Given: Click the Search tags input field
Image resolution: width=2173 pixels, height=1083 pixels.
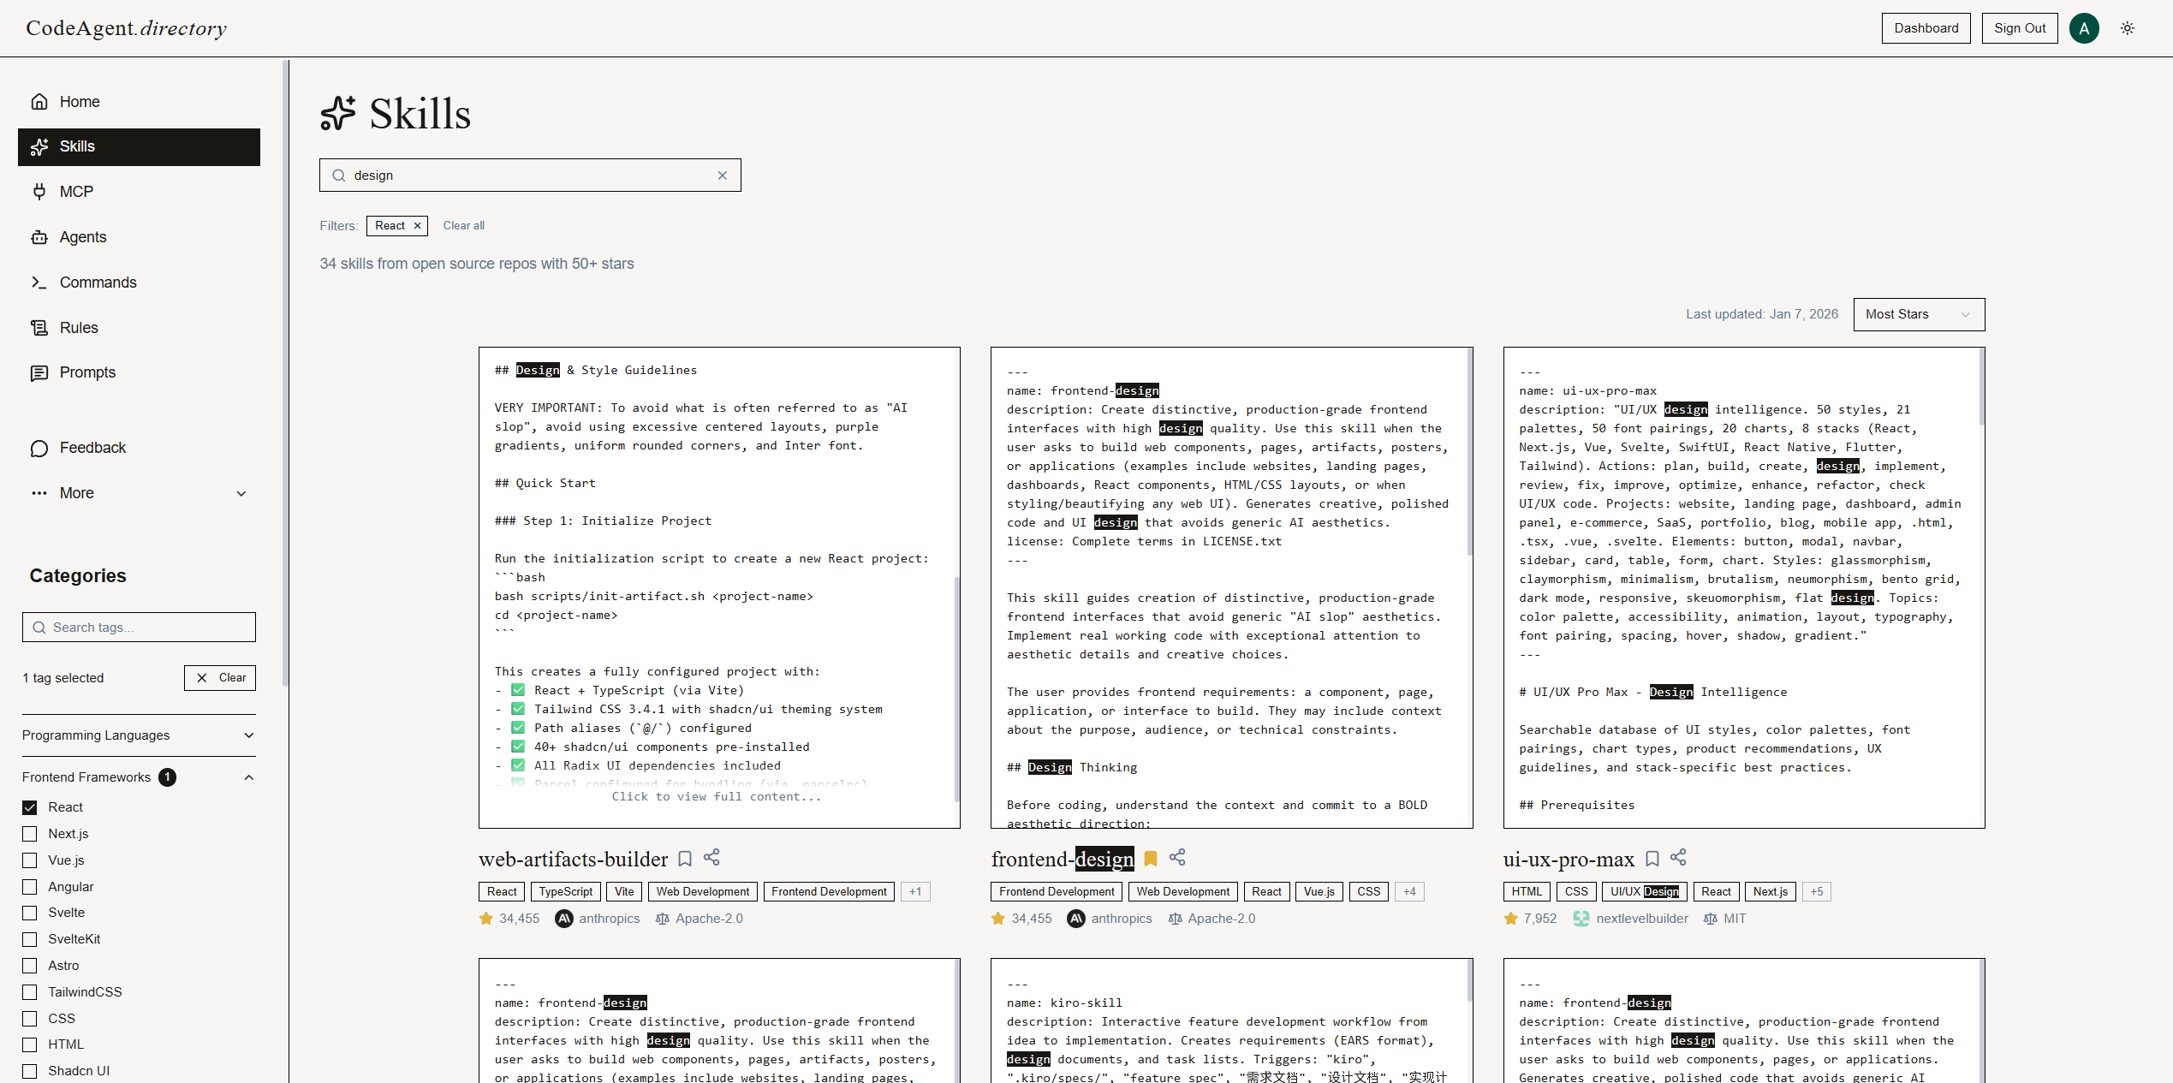Looking at the screenshot, I should click(139, 627).
